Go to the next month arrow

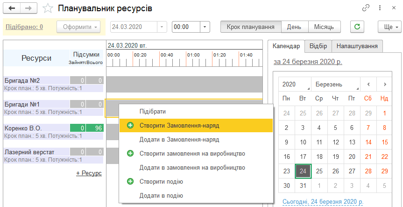tap(384, 84)
